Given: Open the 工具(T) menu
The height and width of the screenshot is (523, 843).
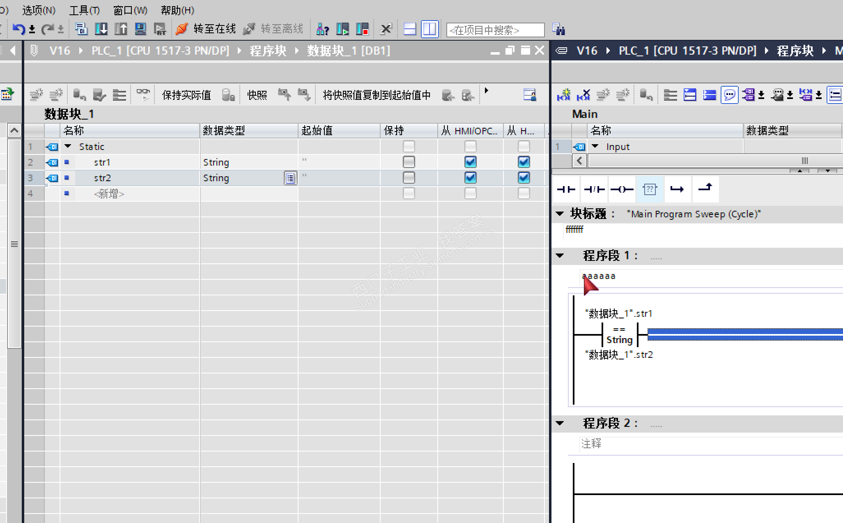Looking at the screenshot, I should tap(84, 10).
